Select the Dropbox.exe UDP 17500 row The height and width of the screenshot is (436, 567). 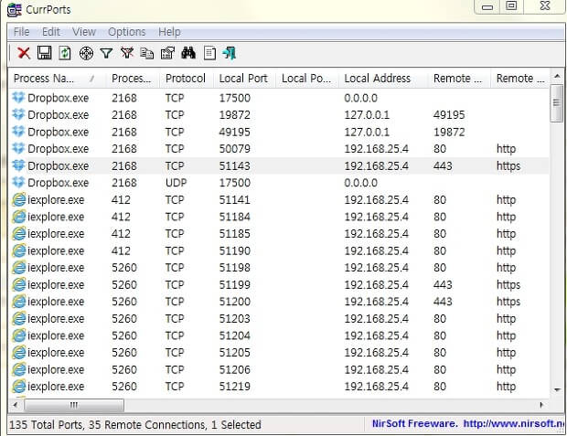[278, 183]
